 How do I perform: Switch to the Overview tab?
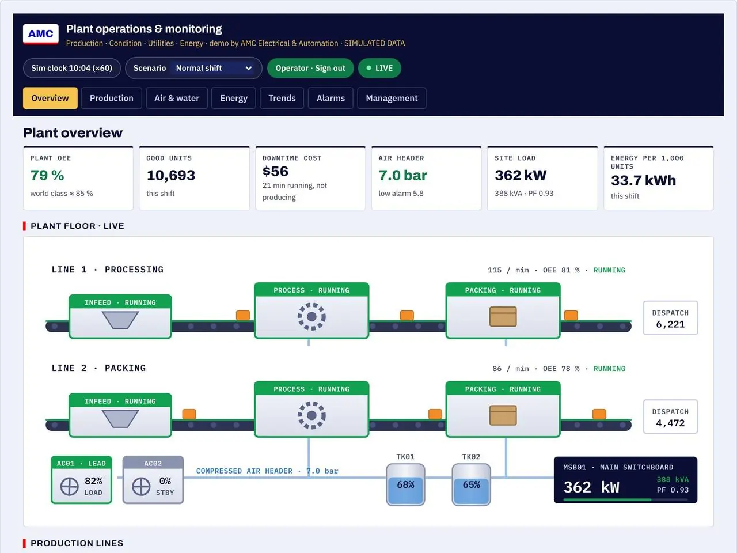(50, 98)
